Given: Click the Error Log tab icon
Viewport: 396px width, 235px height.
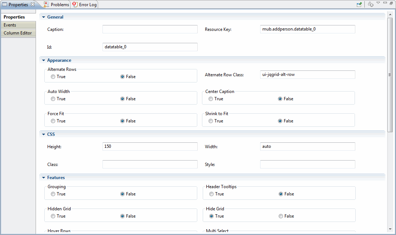Looking at the screenshot, I should click(x=75, y=4).
